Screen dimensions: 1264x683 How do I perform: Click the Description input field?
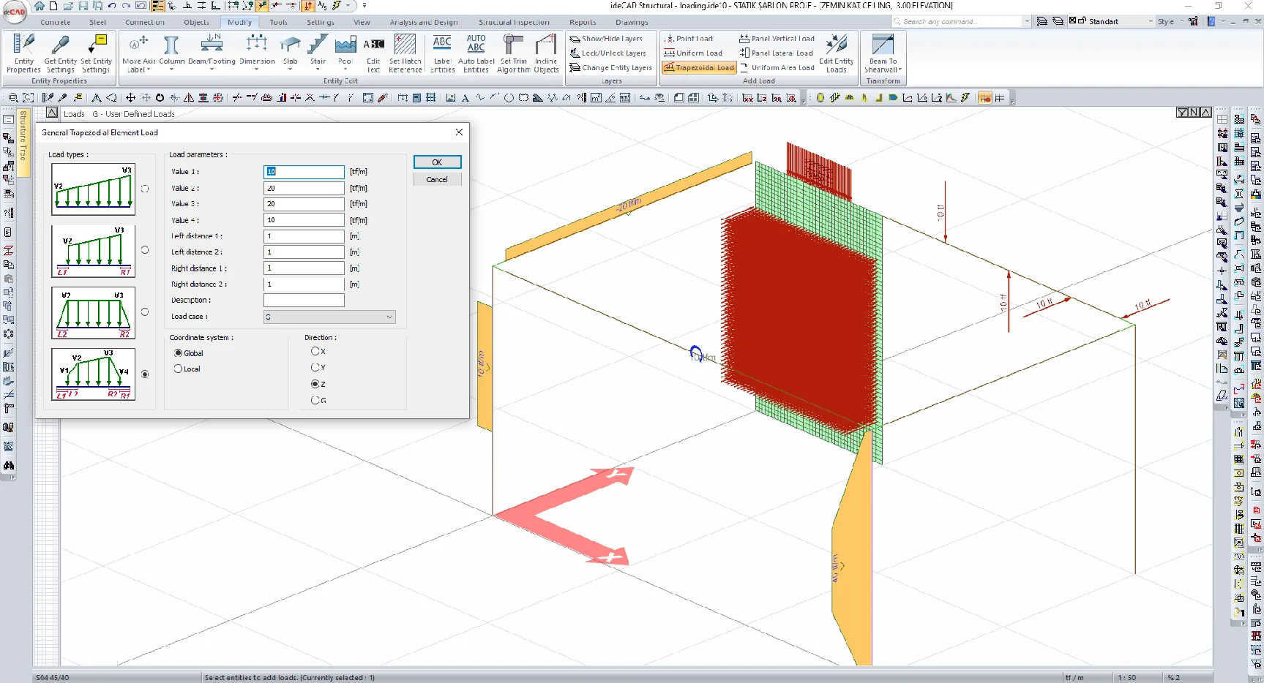coord(304,300)
